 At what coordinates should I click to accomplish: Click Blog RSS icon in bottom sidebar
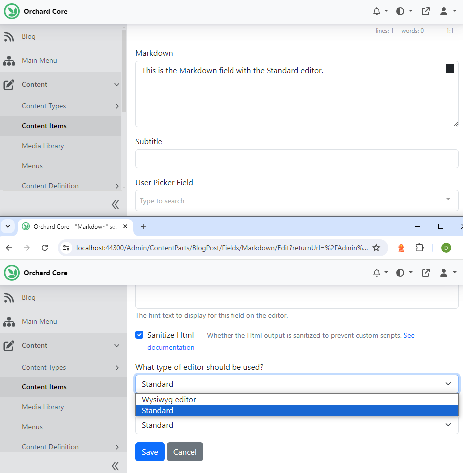(9, 298)
